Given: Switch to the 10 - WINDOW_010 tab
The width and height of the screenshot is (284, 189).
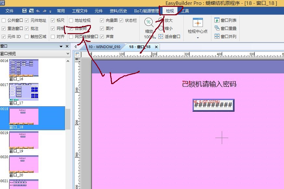Looking at the screenshot, I should (104, 47).
